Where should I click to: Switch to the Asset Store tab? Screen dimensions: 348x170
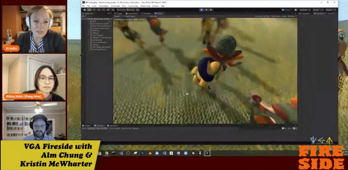point(132,14)
